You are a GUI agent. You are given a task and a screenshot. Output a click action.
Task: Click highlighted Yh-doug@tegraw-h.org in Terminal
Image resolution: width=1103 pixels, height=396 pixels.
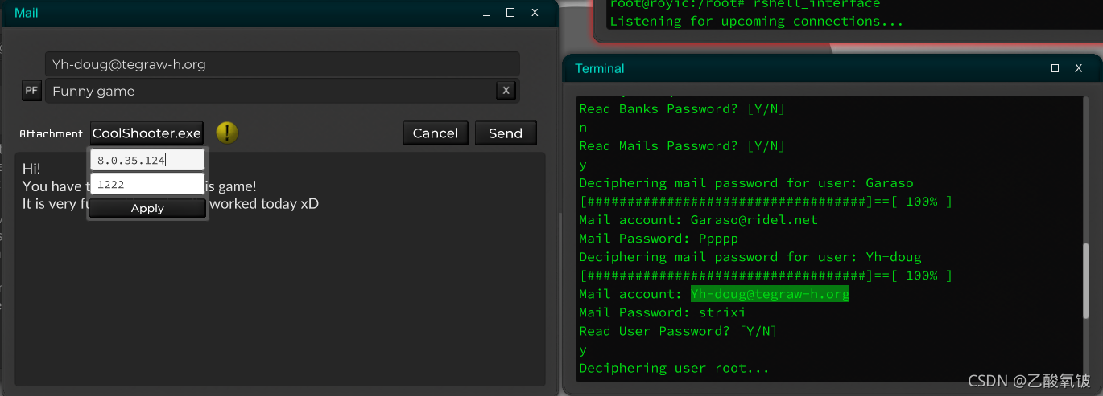[x=770, y=294]
